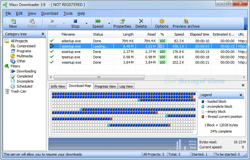Sort by Filename column header
This screenshot has height=160, width=250.
[x=76, y=34]
